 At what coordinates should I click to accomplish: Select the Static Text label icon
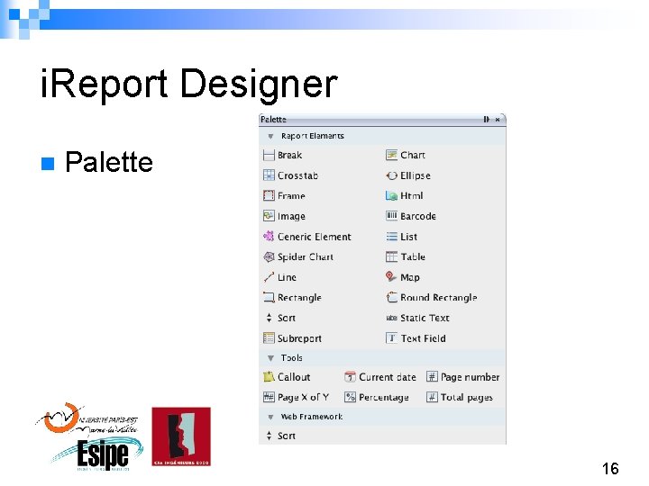tap(391, 318)
